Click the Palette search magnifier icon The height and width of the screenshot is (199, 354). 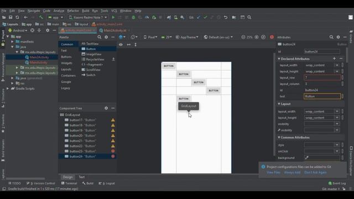tap(100, 37)
